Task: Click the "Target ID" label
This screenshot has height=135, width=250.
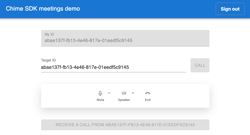Action: tap(49, 60)
